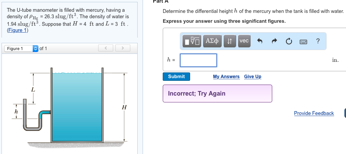346x154 pixels.
Task: Undo the last answer edit
Action: click(x=260, y=41)
